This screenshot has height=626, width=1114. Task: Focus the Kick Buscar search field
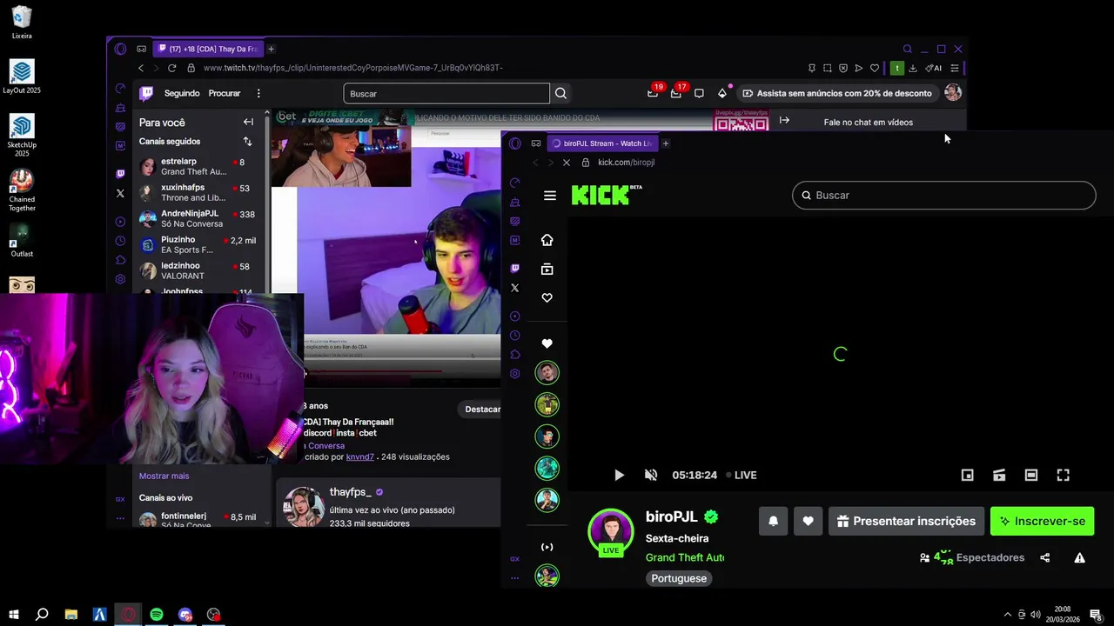point(943,195)
